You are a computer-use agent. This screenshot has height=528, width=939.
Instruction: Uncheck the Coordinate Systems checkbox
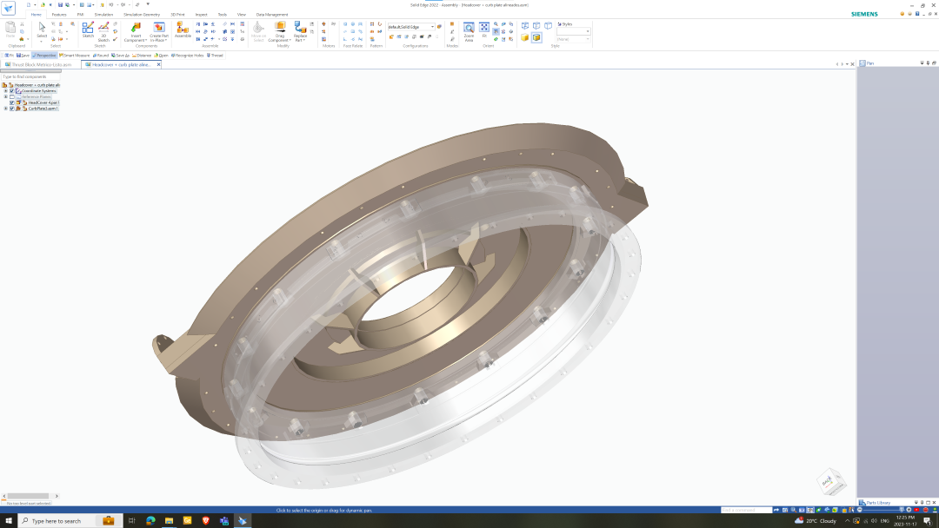point(12,91)
